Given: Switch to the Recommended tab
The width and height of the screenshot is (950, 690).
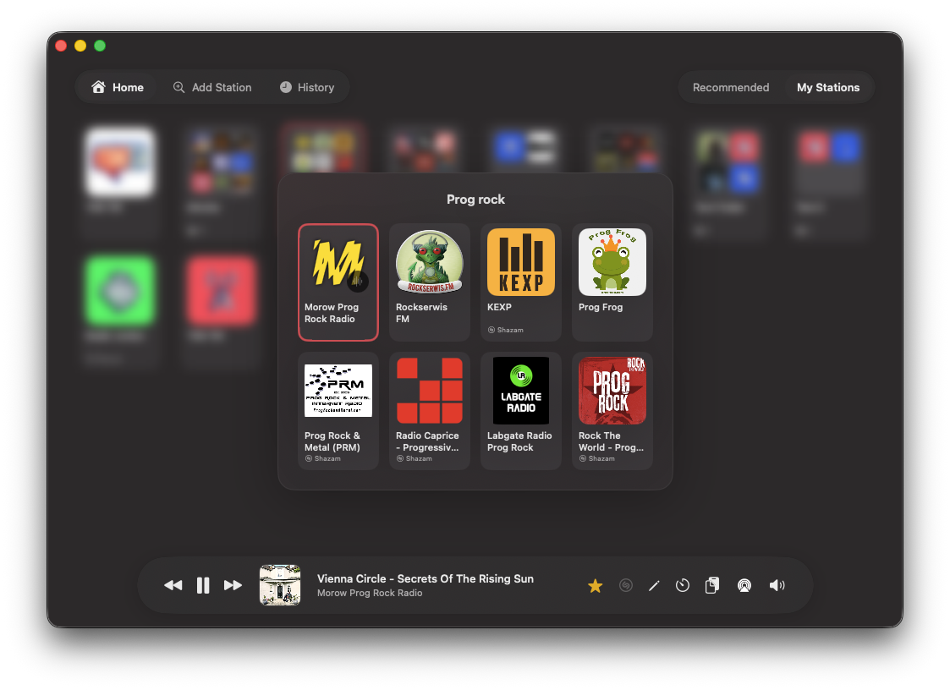Looking at the screenshot, I should pos(731,87).
